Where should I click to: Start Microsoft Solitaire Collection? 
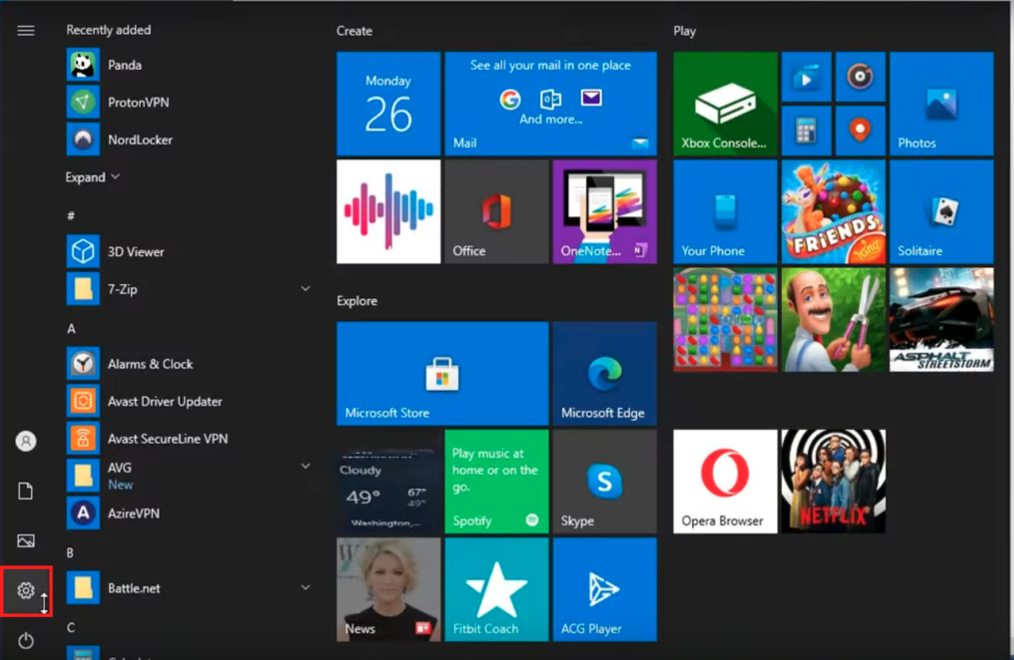click(x=941, y=211)
